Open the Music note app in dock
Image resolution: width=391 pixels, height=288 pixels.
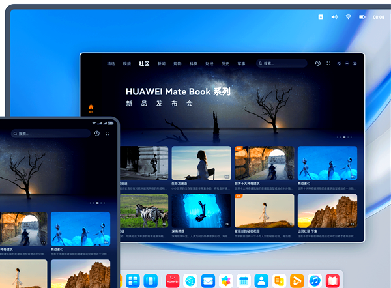coord(315,281)
